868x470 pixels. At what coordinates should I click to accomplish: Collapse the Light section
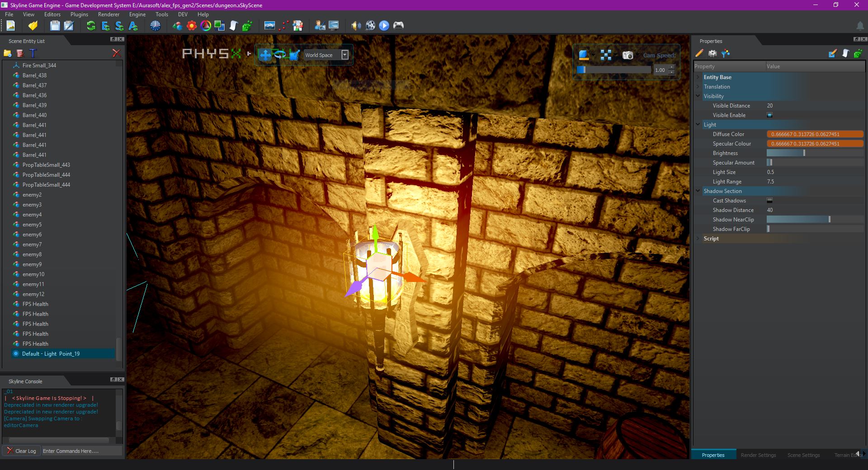pyautogui.click(x=698, y=125)
